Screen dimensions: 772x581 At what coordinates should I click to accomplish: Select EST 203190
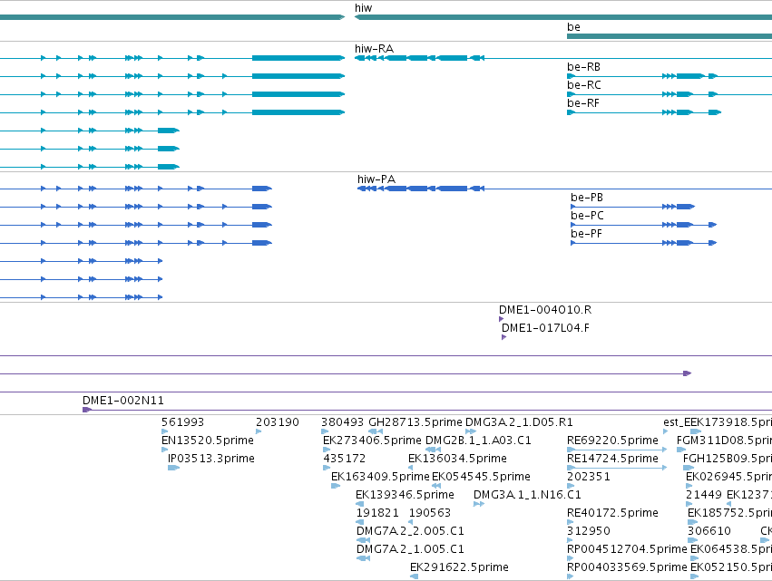click(278, 422)
